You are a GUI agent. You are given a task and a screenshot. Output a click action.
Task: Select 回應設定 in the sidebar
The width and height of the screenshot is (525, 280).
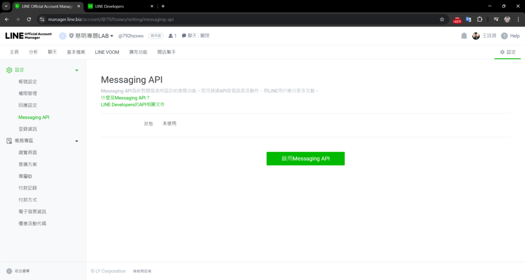tap(28, 105)
